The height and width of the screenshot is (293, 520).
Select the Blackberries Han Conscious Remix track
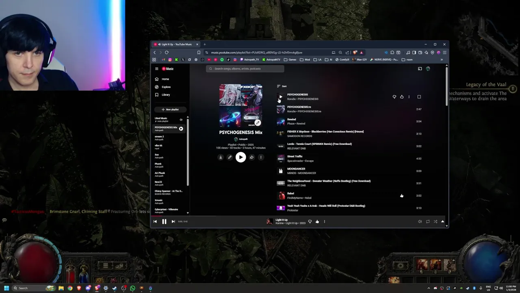[325, 131]
